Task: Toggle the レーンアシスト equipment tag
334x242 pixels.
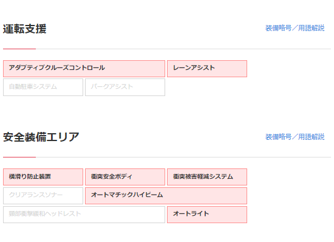Action: click(207, 69)
